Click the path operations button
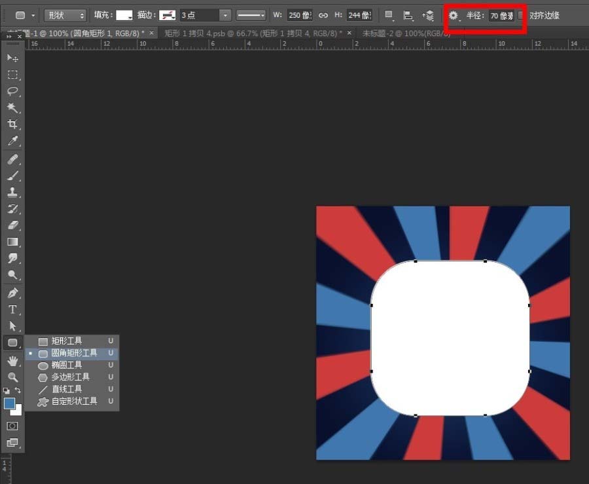 pos(387,15)
